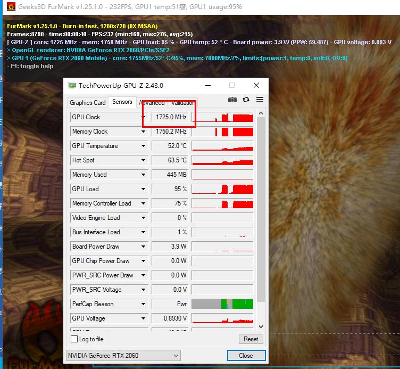Open the Advanced tab
This screenshot has height=369, width=400.
[x=152, y=103]
